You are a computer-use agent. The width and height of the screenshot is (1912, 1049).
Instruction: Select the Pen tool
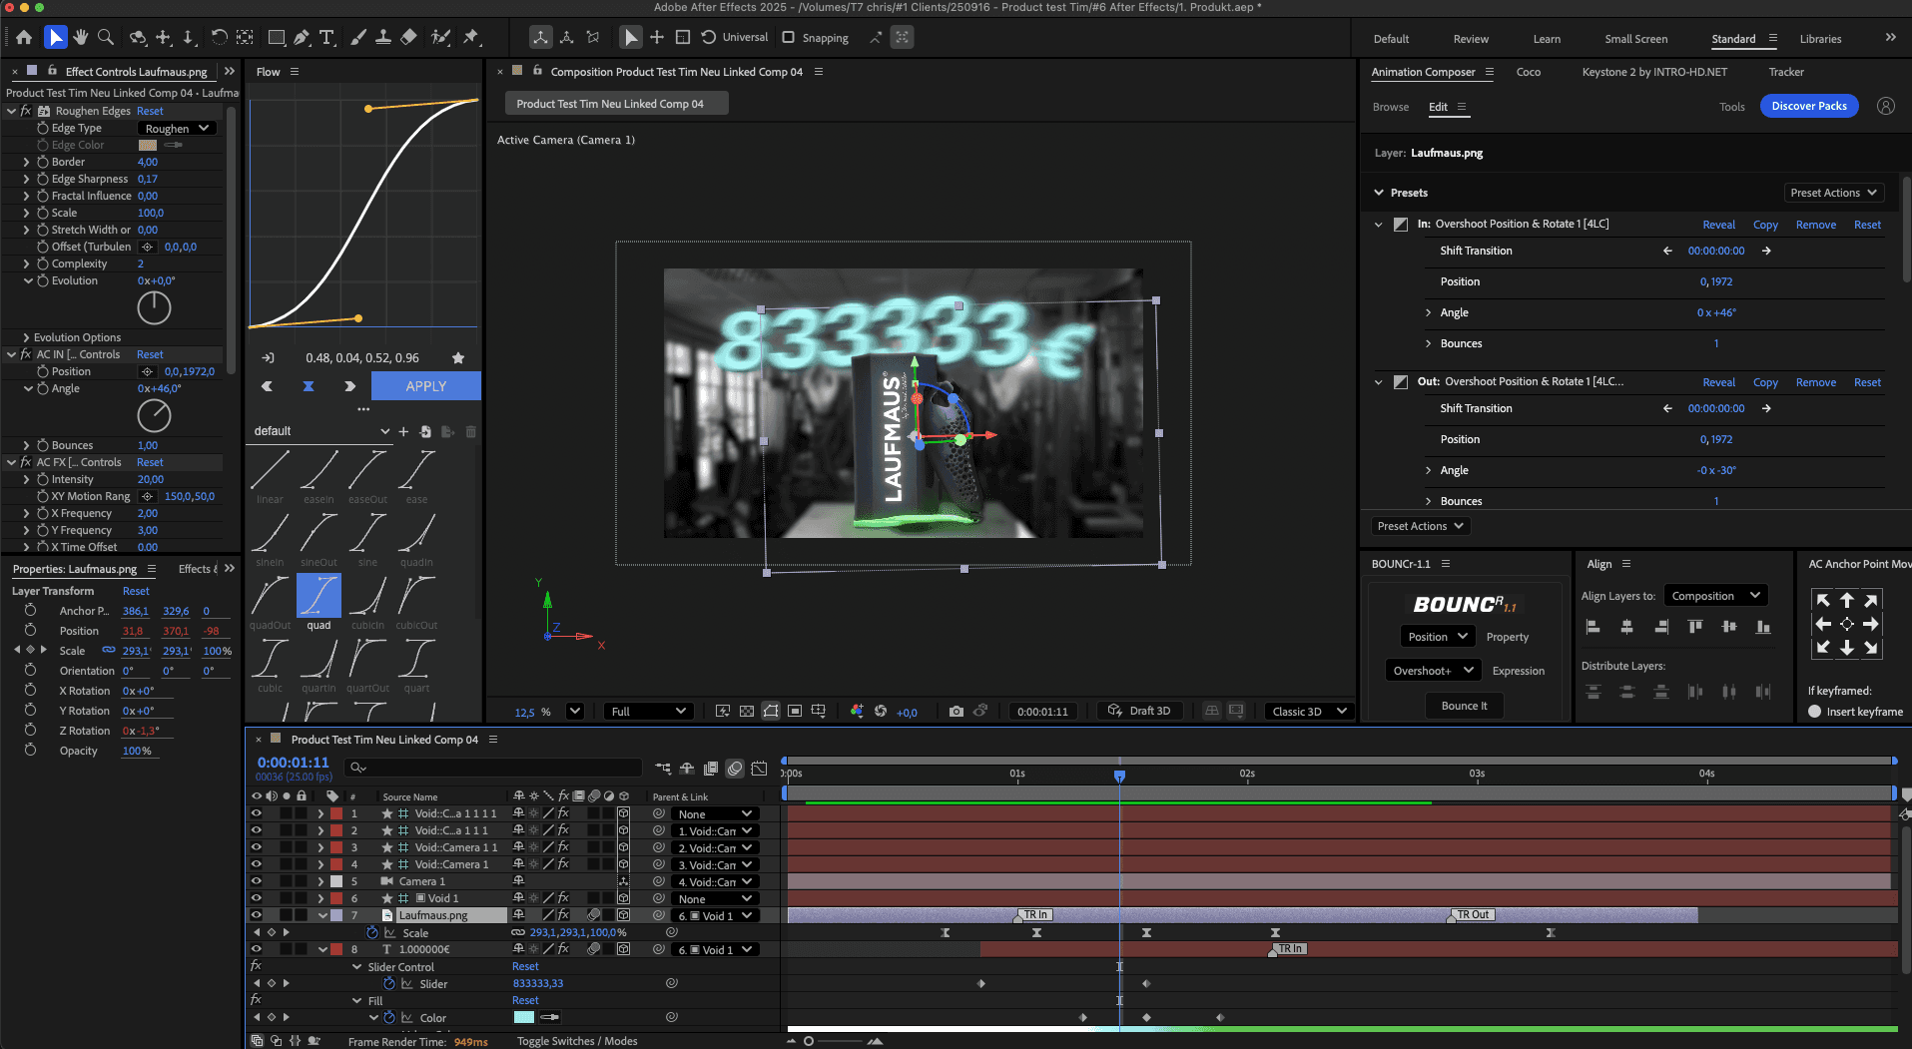pyautogui.click(x=302, y=38)
